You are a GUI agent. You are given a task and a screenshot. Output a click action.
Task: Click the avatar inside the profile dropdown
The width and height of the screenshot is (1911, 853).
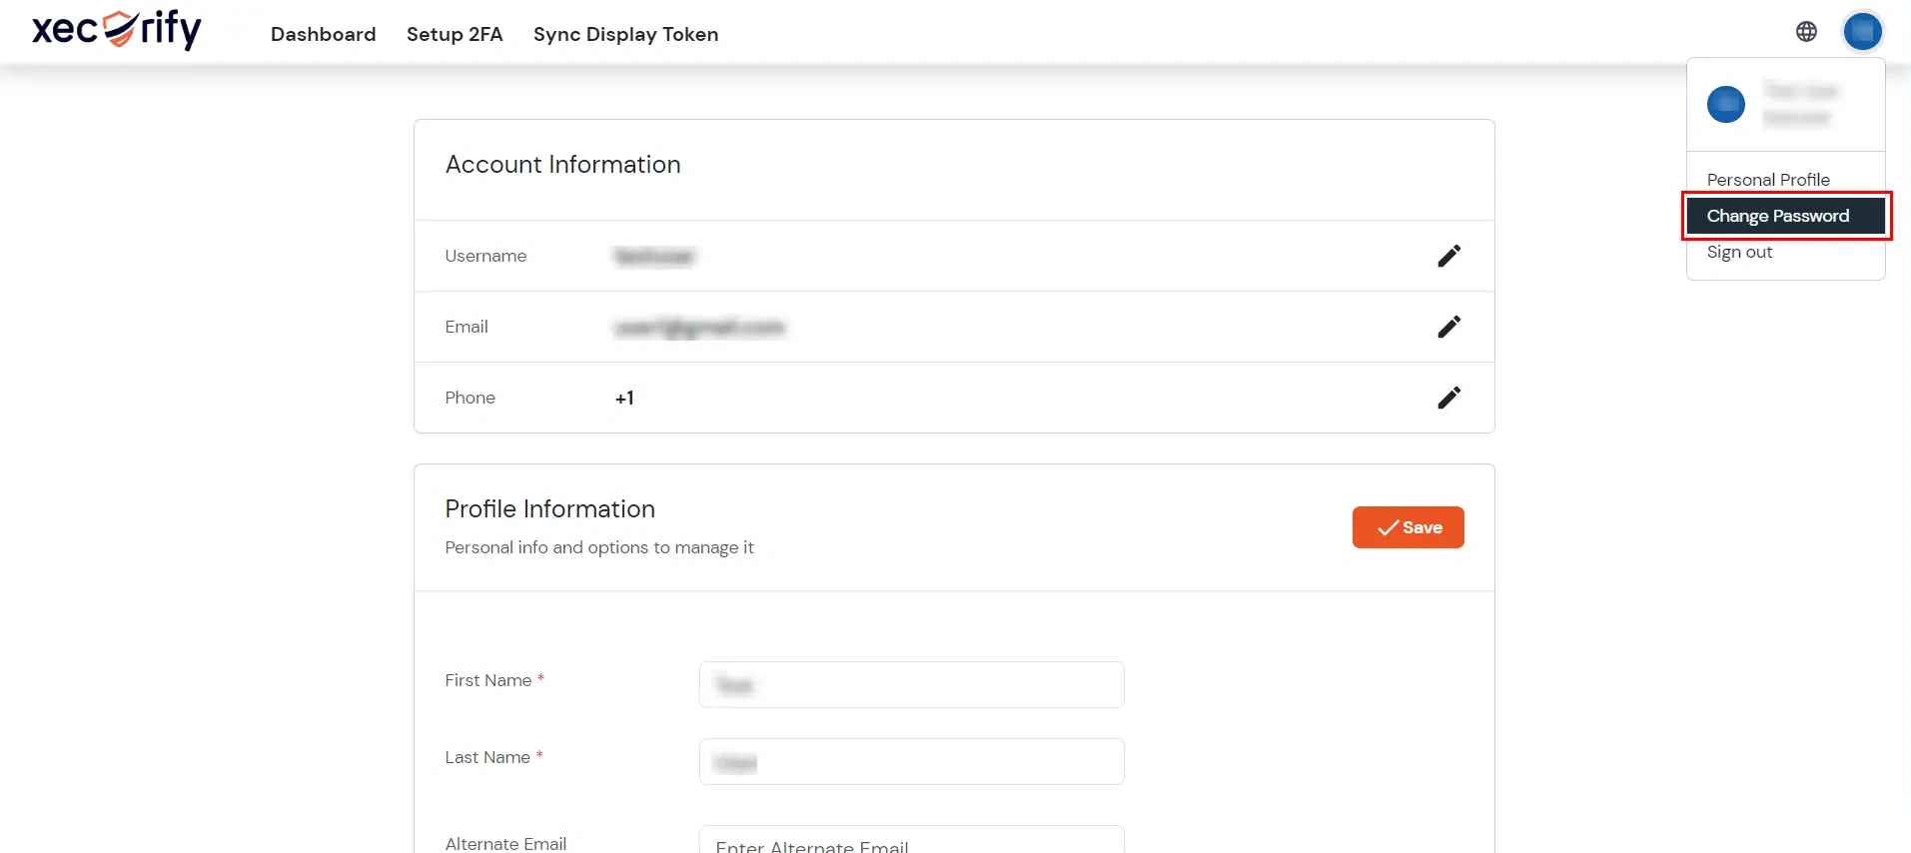point(1726,104)
